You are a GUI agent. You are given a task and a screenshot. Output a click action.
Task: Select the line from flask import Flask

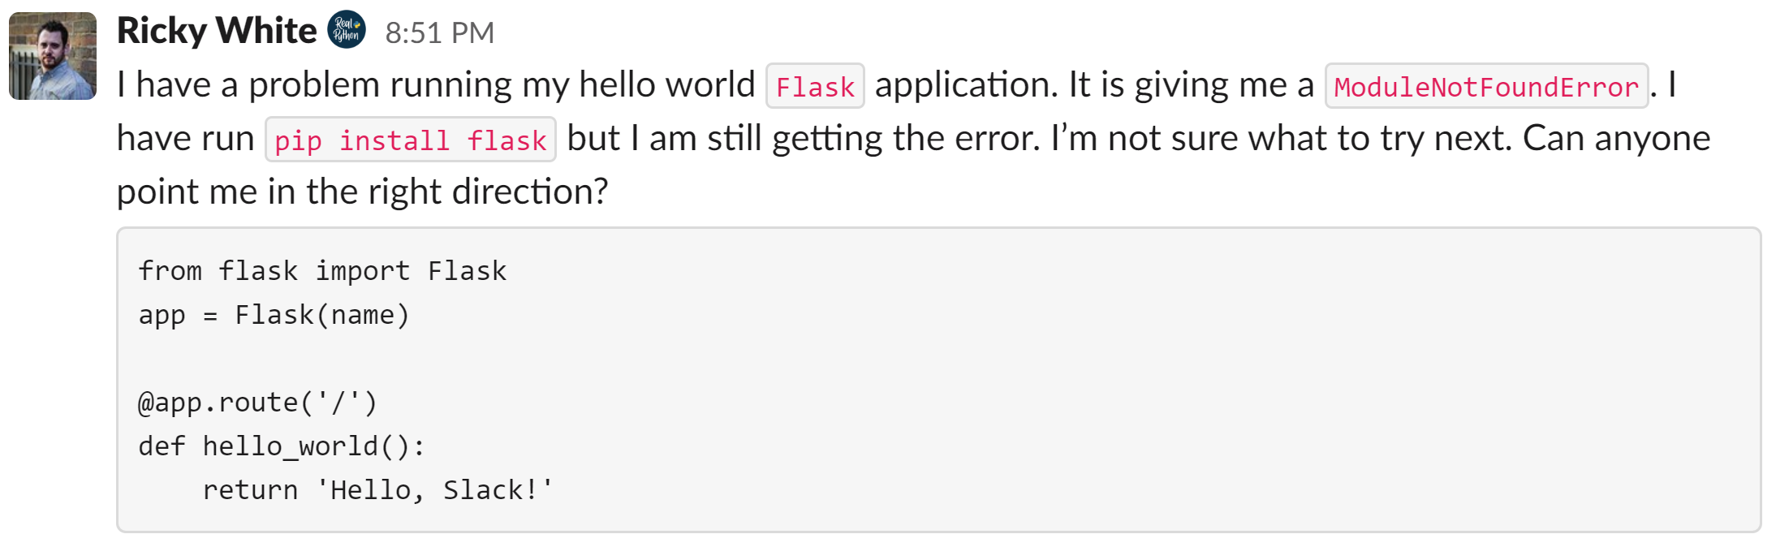322,270
